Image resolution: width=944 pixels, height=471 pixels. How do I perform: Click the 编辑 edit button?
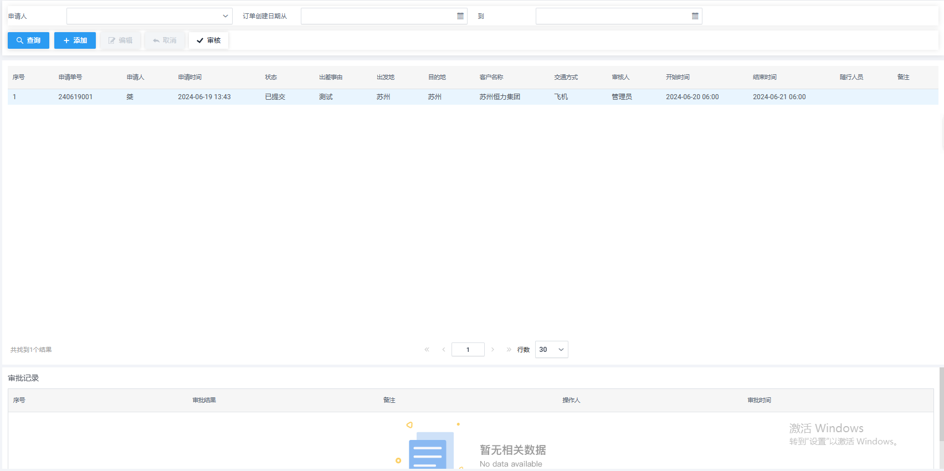[120, 40]
